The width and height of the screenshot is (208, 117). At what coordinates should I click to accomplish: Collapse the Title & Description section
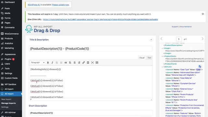coord(151,40)
